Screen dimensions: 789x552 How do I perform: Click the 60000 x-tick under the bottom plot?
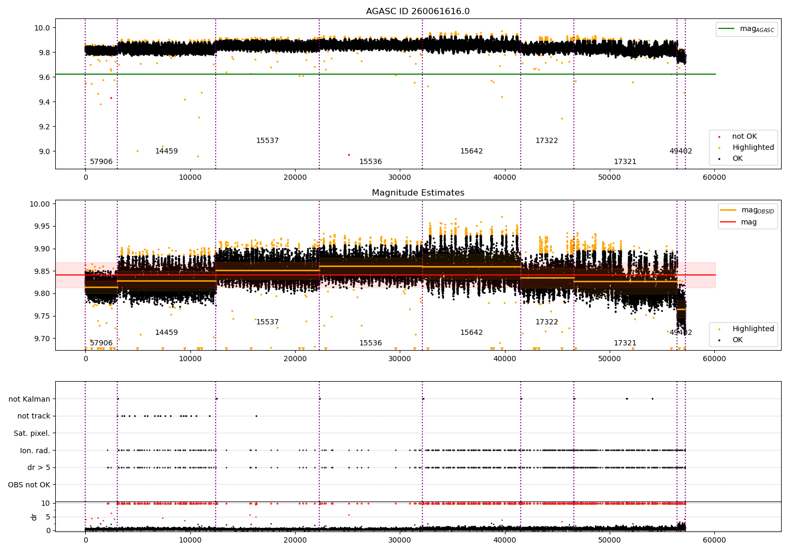714,540
